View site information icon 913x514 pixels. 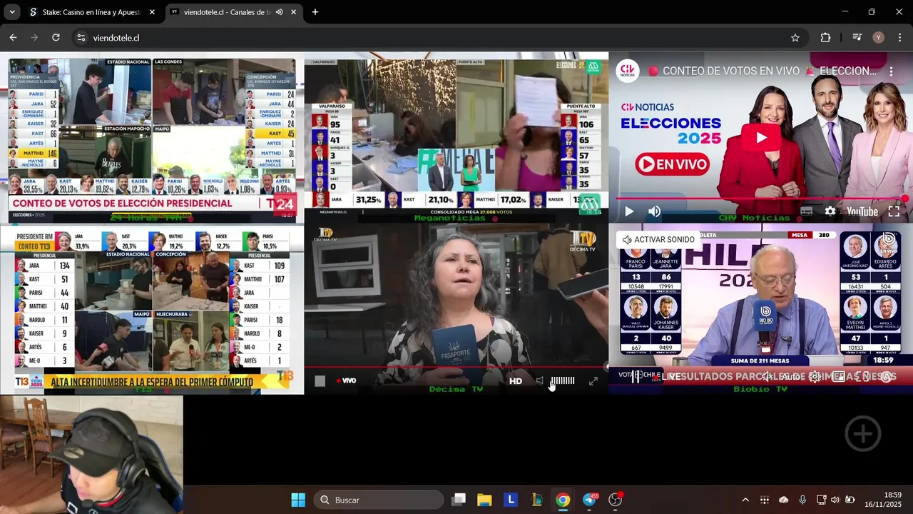point(81,38)
